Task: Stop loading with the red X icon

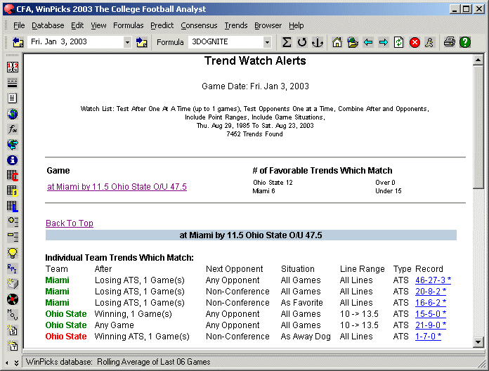Action: (x=415, y=42)
